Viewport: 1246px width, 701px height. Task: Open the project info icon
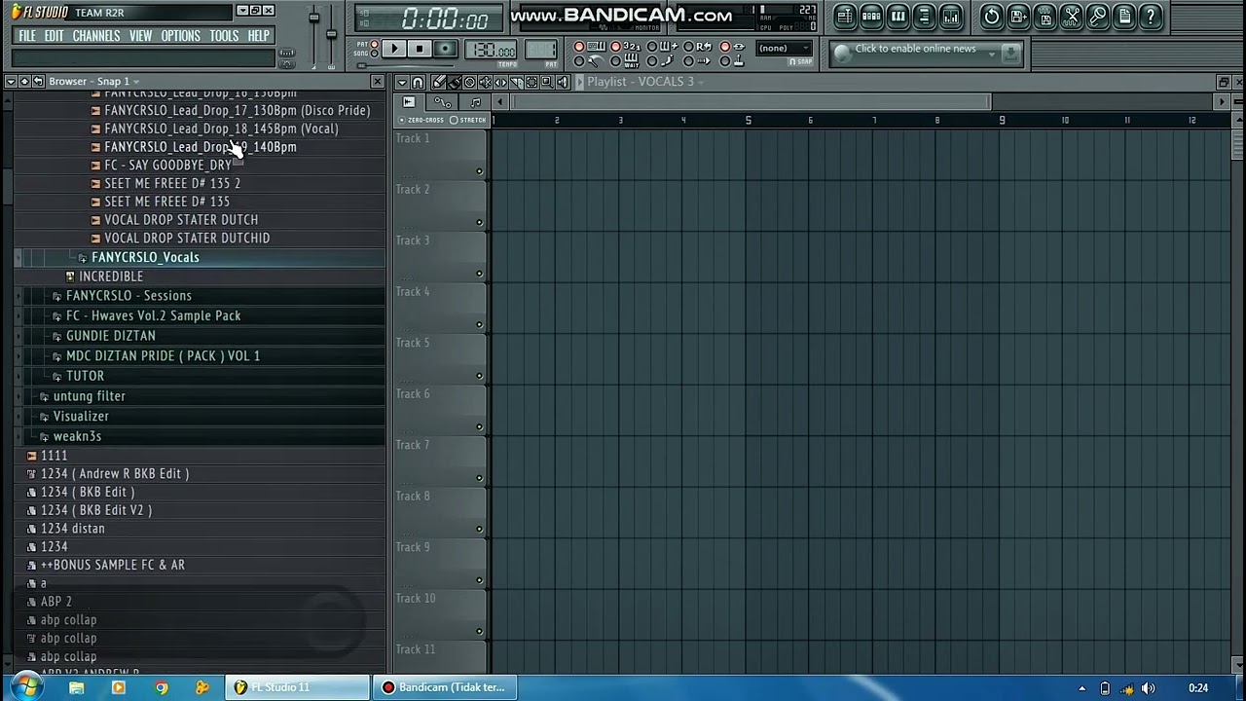point(1124,17)
